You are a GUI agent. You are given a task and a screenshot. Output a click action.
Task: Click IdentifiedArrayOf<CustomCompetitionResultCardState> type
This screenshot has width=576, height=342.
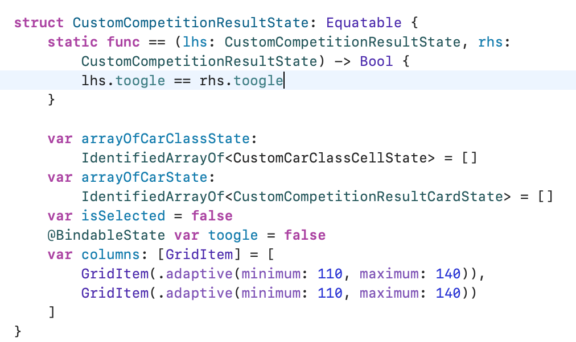296,197
